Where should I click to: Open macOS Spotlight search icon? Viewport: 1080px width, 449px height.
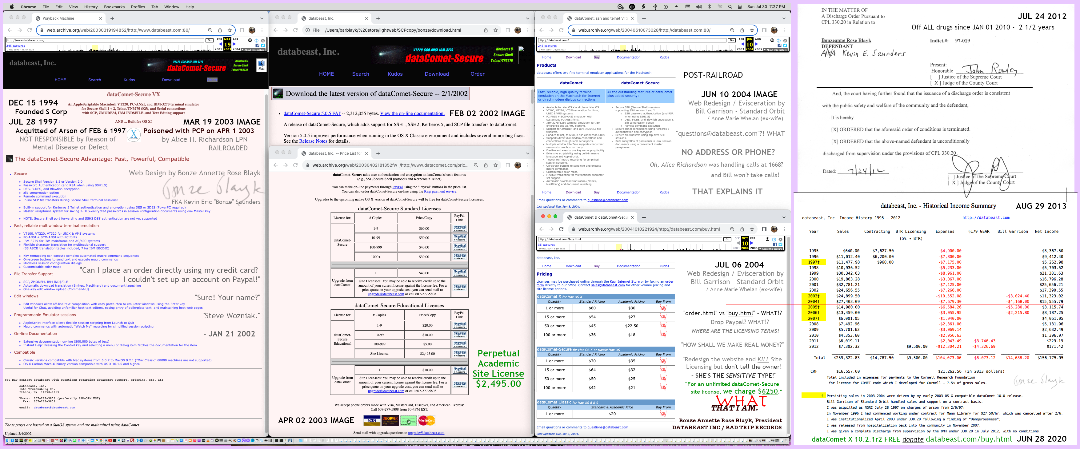tap(730, 7)
